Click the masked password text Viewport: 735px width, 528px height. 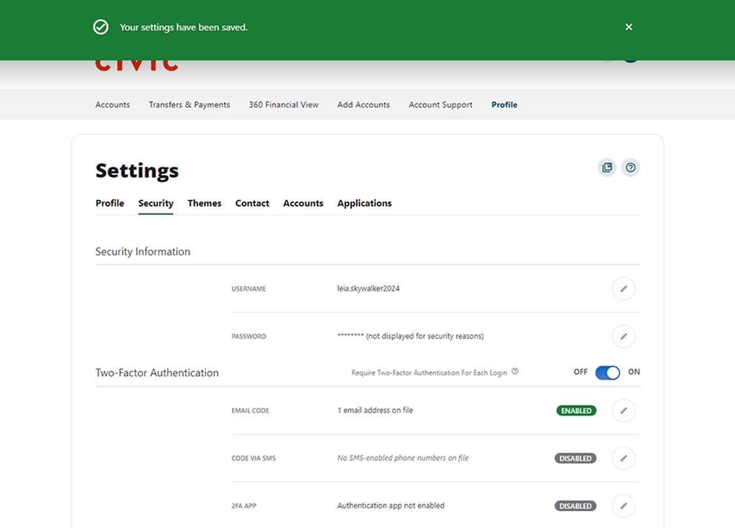pyautogui.click(x=410, y=336)
